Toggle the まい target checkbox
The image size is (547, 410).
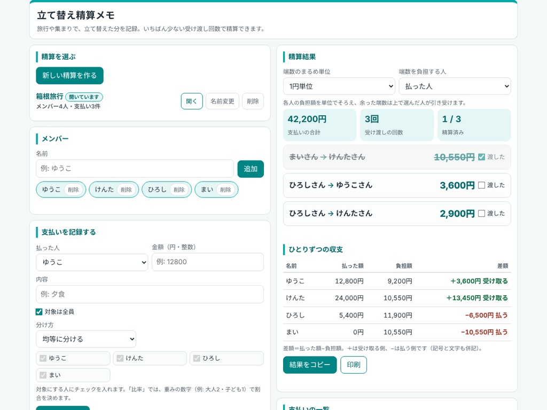point(43,375)
